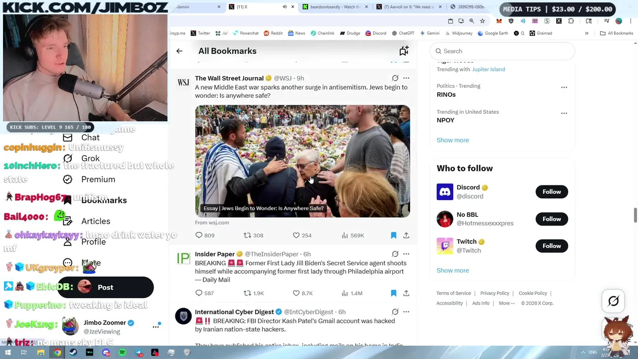Switch to the beardsonbeardly tab
The width and height of the screenshot is (638, 359).
click(x=335, y=7)
